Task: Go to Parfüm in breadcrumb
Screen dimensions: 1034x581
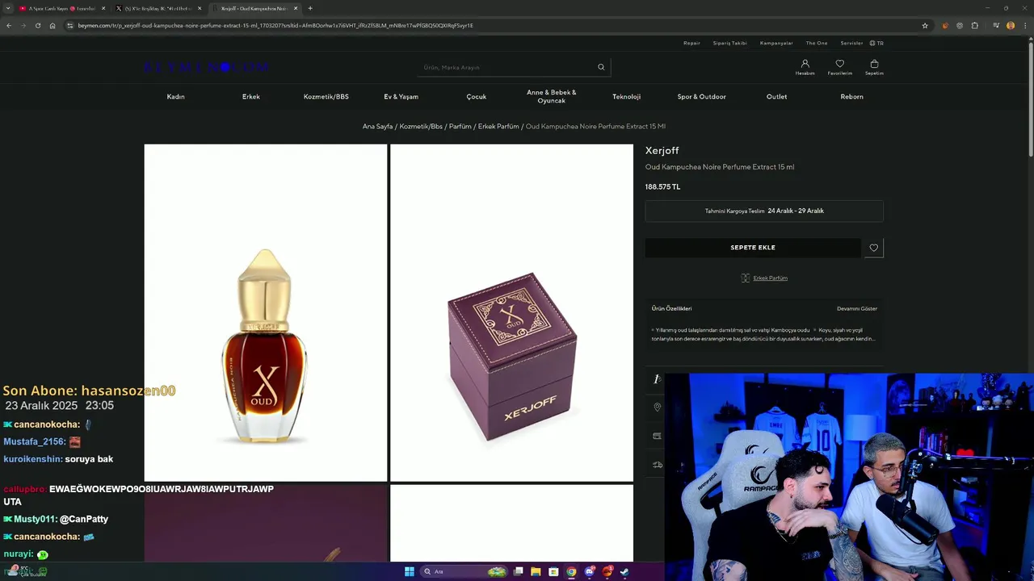Action: [x=460, y=127]
